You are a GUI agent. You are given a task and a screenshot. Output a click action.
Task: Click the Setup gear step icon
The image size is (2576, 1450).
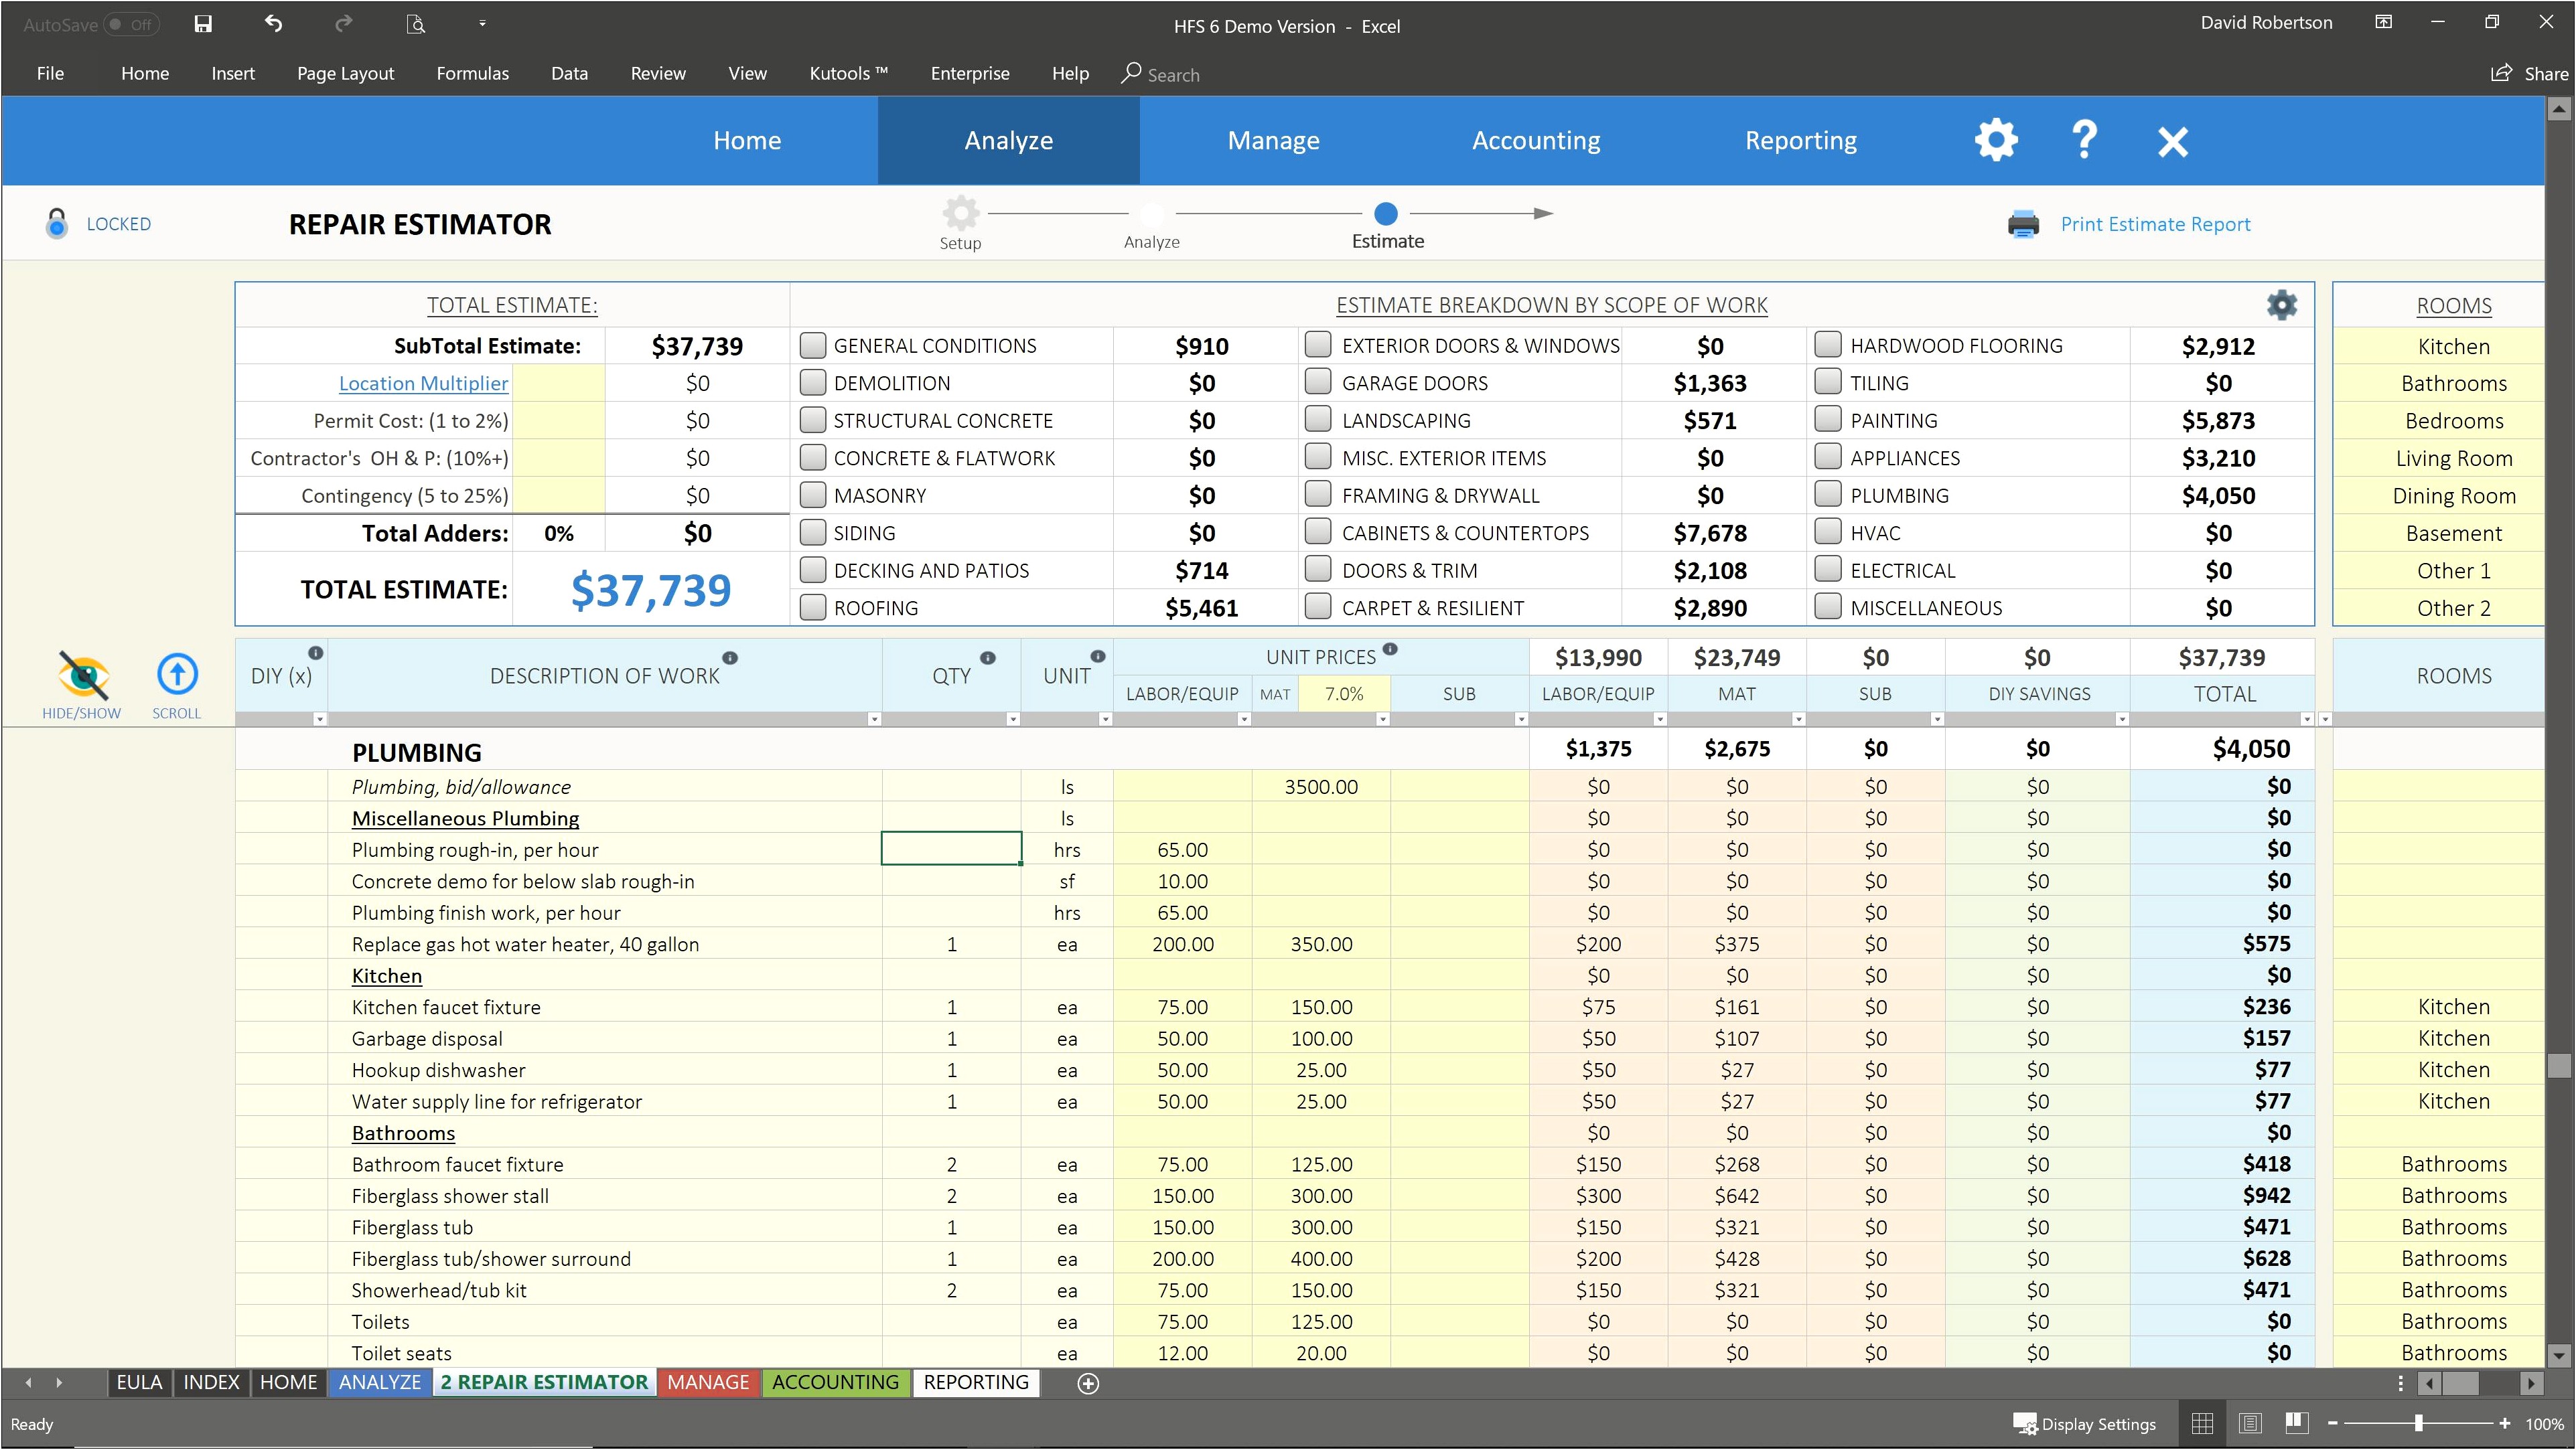coord(960,212)
